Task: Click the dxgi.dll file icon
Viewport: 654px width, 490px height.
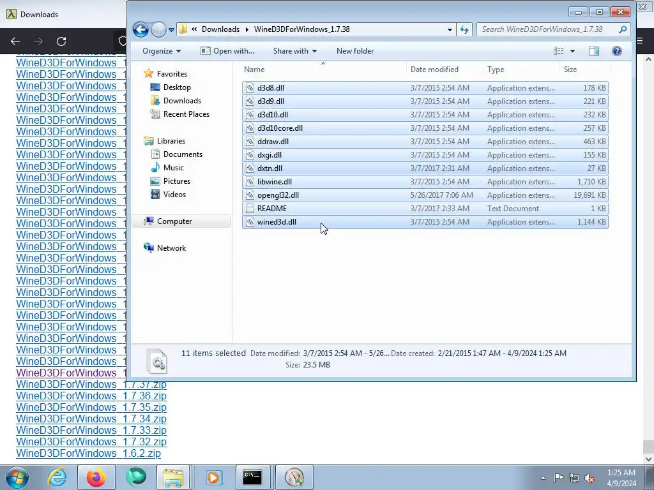Action: tap(250, 154)
